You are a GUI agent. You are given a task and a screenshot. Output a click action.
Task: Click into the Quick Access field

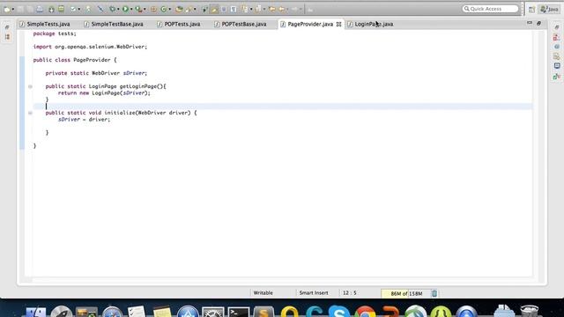point(490,9)
